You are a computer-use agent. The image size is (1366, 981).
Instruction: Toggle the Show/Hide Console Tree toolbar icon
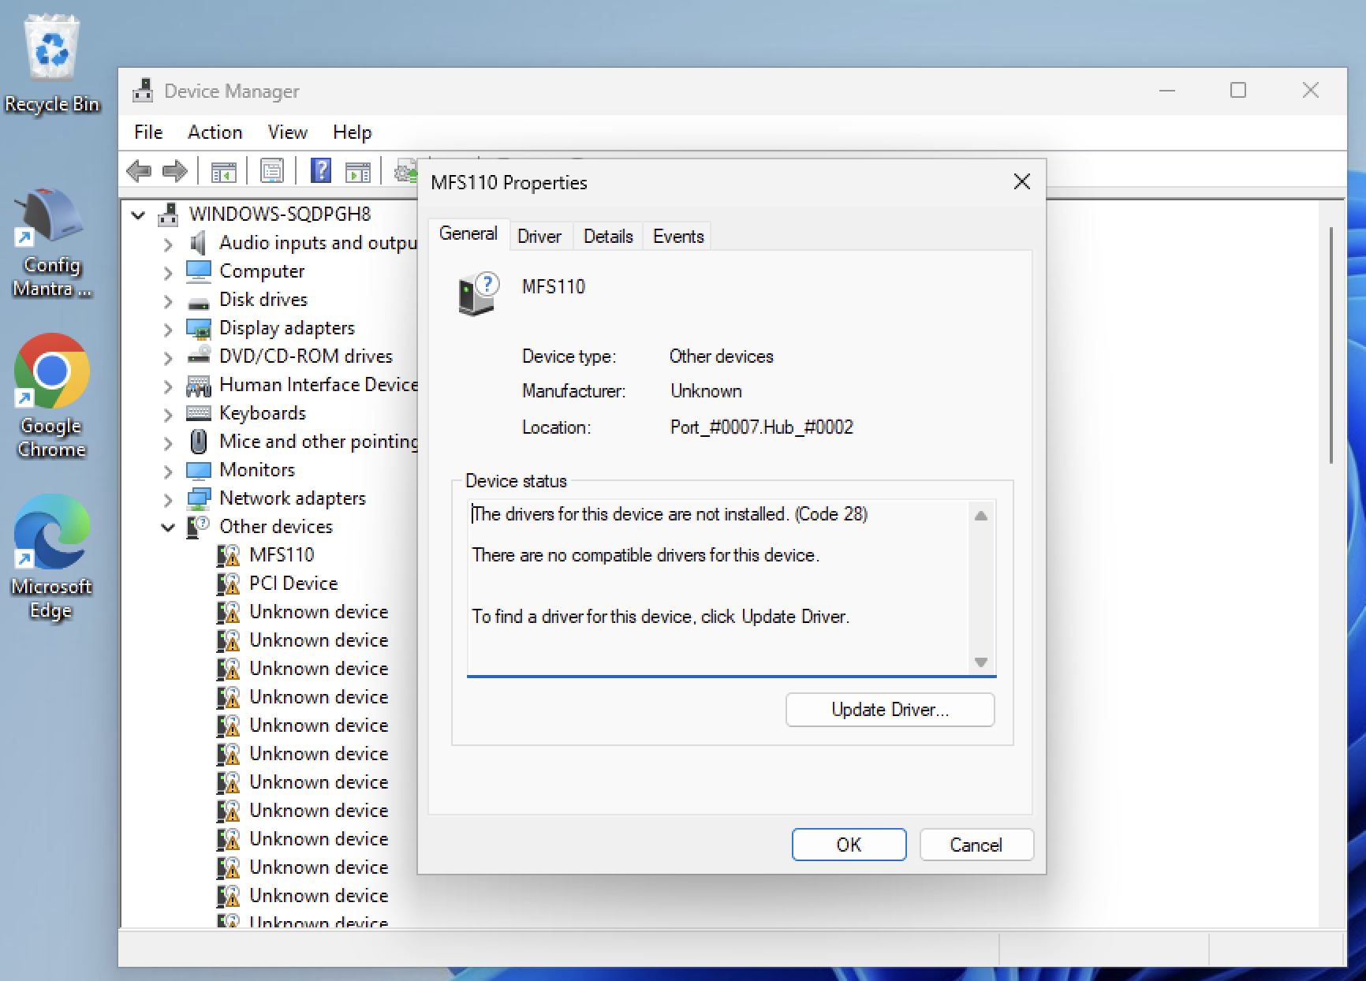[223, 171]
